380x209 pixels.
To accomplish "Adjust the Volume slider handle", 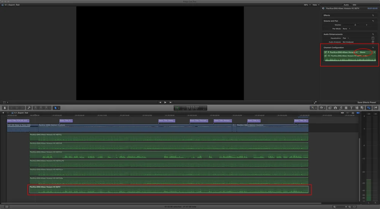I will coord(355,25).
